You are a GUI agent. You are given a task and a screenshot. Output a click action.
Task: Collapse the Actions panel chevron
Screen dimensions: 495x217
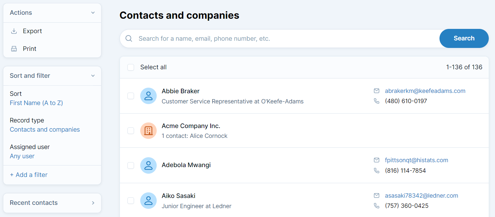(93, 13)
